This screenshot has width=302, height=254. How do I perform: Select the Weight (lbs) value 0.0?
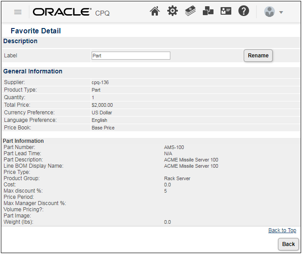(167, 222)
